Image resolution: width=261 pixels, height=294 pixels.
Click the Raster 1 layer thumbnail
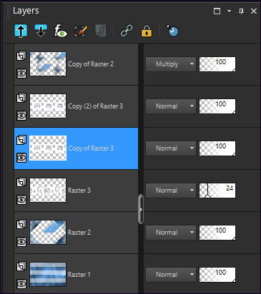tap(48, 275)
